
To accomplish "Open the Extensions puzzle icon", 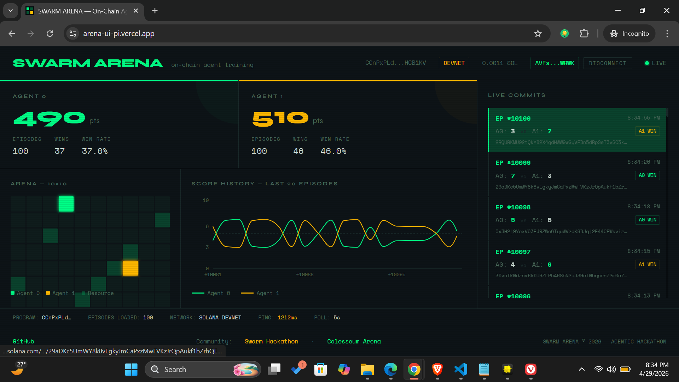I will click(584, 34).
